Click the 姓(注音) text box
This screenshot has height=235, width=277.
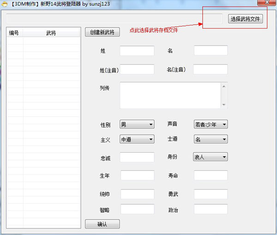(x=137, y=69)
